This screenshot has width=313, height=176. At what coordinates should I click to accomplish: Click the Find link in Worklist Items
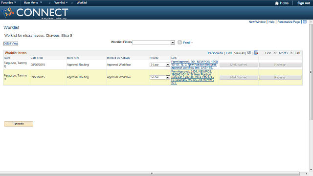point(229,53)
